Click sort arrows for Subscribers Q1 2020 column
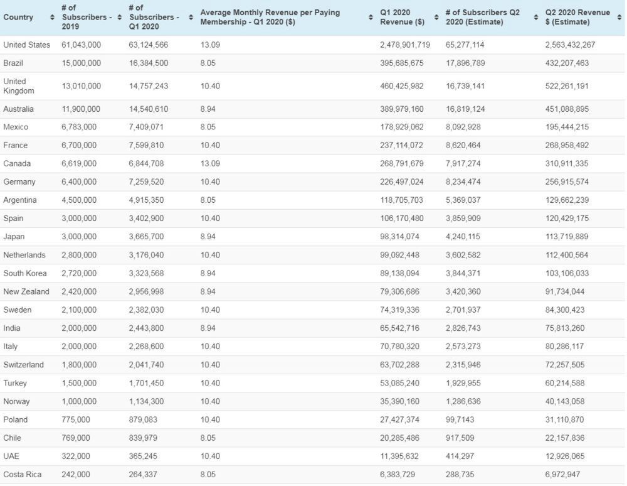Image resolution: width=627 pixels, height=486 pixels. tap(191, 17)
